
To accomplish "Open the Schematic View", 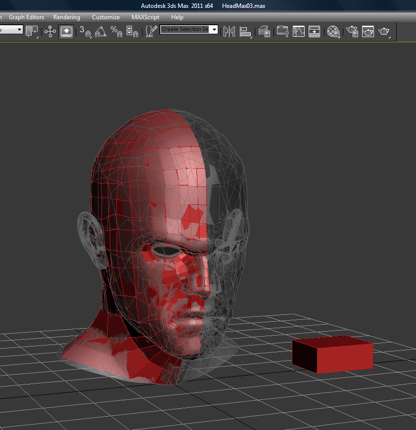I will click(314, 32).
